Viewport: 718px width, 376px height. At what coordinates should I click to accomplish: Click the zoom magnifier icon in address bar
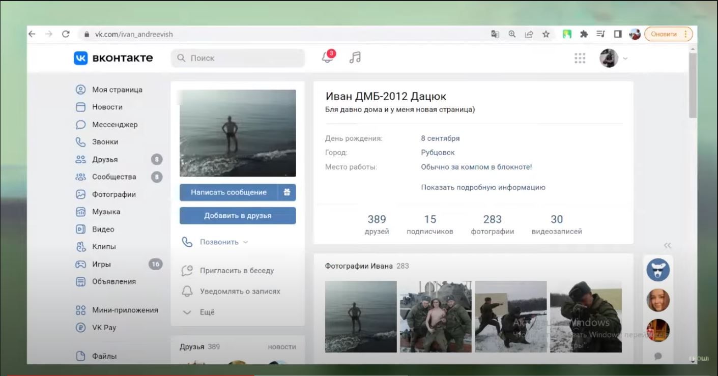point(512,34)
